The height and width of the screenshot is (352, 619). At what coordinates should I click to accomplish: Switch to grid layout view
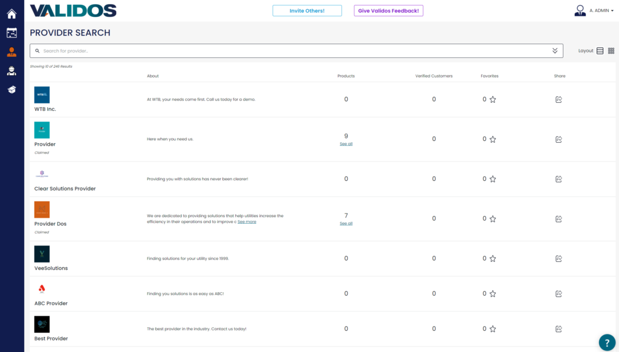[x=611, y=51]
